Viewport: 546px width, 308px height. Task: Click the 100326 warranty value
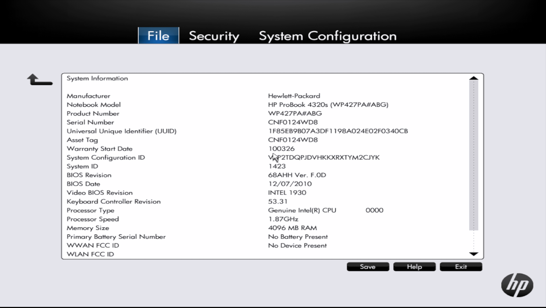281,149
